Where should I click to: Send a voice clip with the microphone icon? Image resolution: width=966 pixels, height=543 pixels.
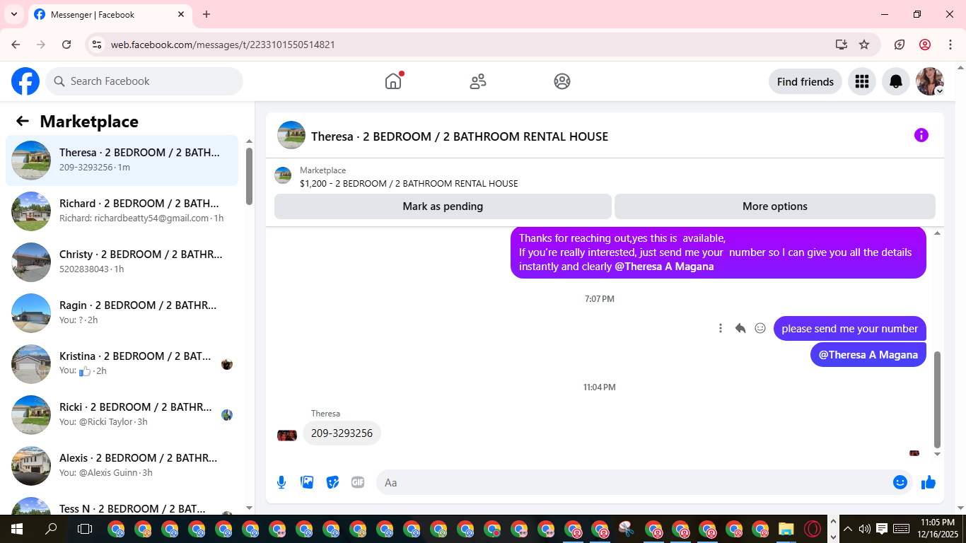[281, 482]
